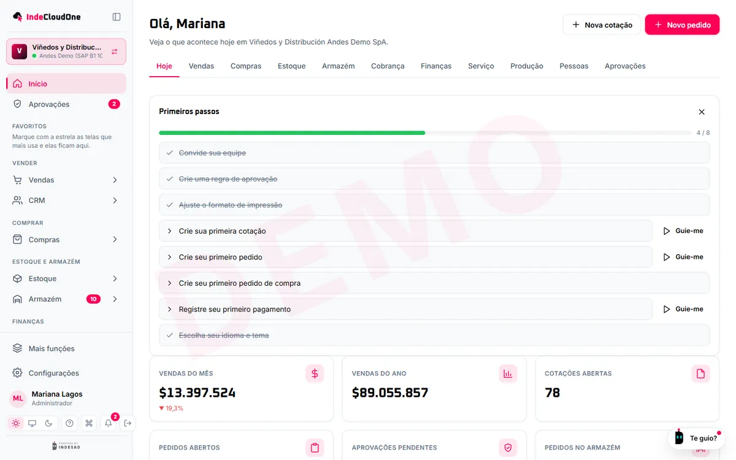Switch to the Pessoas tab
Image resolution: width=736 pixels, height=460 pixels.
(x=574, y=66)
